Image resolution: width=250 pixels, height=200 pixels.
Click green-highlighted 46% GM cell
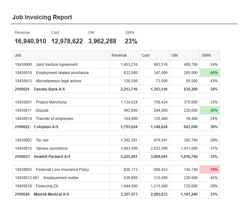pyautogui.click(x=210, y=110)
